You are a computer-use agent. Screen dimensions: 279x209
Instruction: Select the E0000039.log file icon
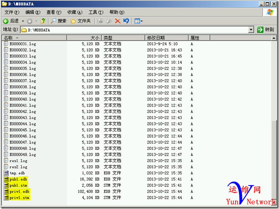(6, 93)
